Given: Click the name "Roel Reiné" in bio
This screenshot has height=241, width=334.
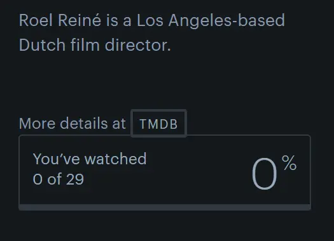Looking at the screenshot, I should pos(60,20).
